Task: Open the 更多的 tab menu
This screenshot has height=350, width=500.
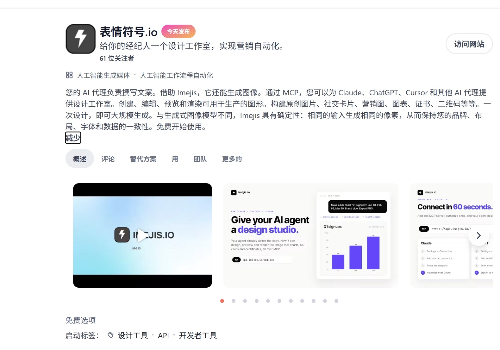Action: (x=232, y=159)
